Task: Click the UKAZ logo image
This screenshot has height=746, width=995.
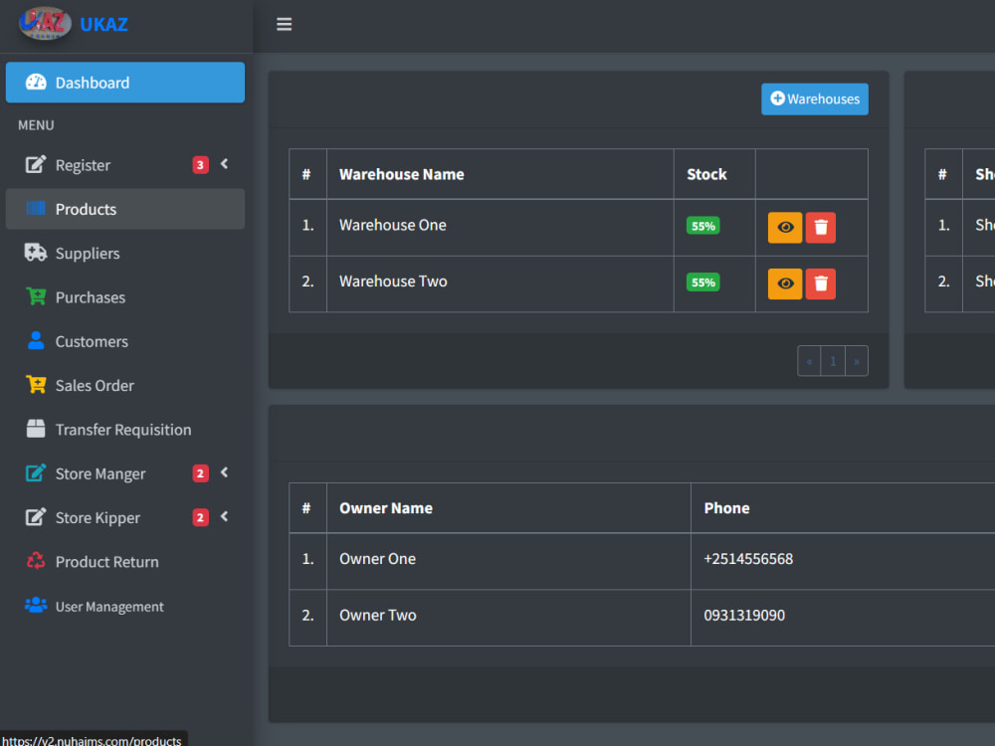Action: (x=45, y=24)
